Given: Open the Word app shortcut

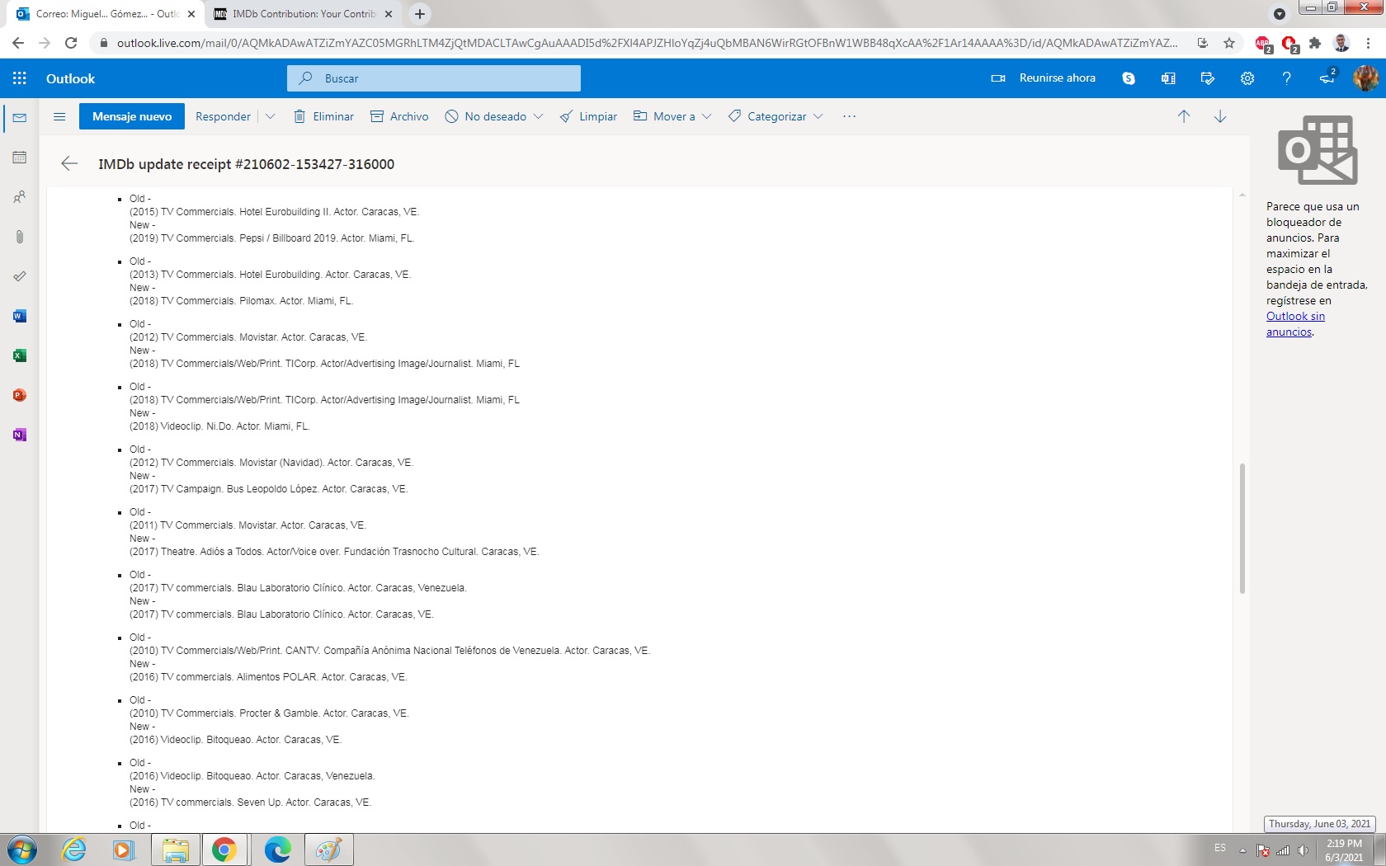Looking at the screenshot, I should coord(20,316).
